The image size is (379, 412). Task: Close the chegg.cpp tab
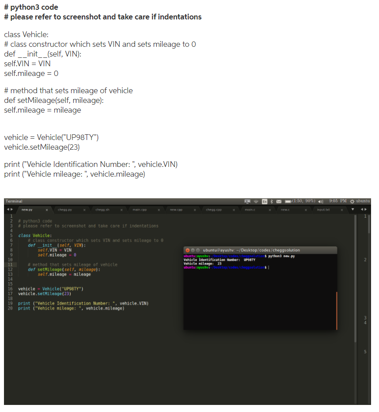[x=233, y=211]
